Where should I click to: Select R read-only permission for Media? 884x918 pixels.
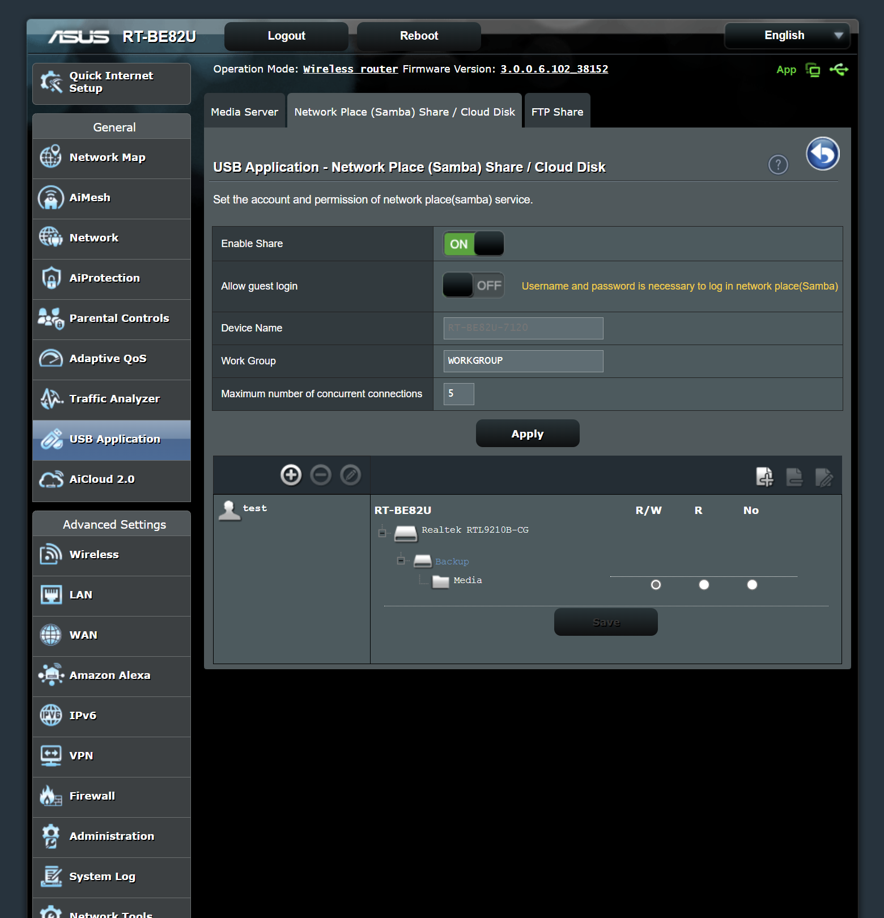[x=704, y=585]
